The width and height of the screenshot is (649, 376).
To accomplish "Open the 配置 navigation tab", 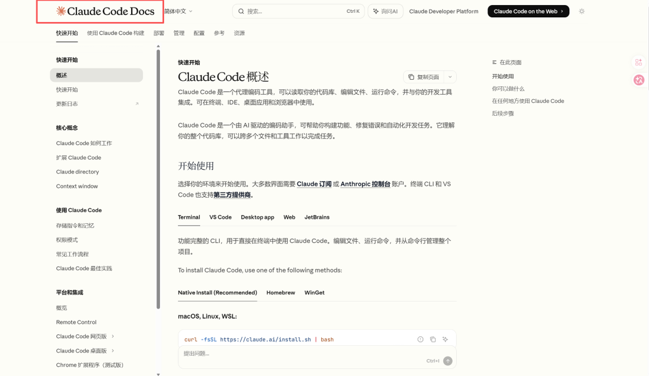I will [199, 33].
